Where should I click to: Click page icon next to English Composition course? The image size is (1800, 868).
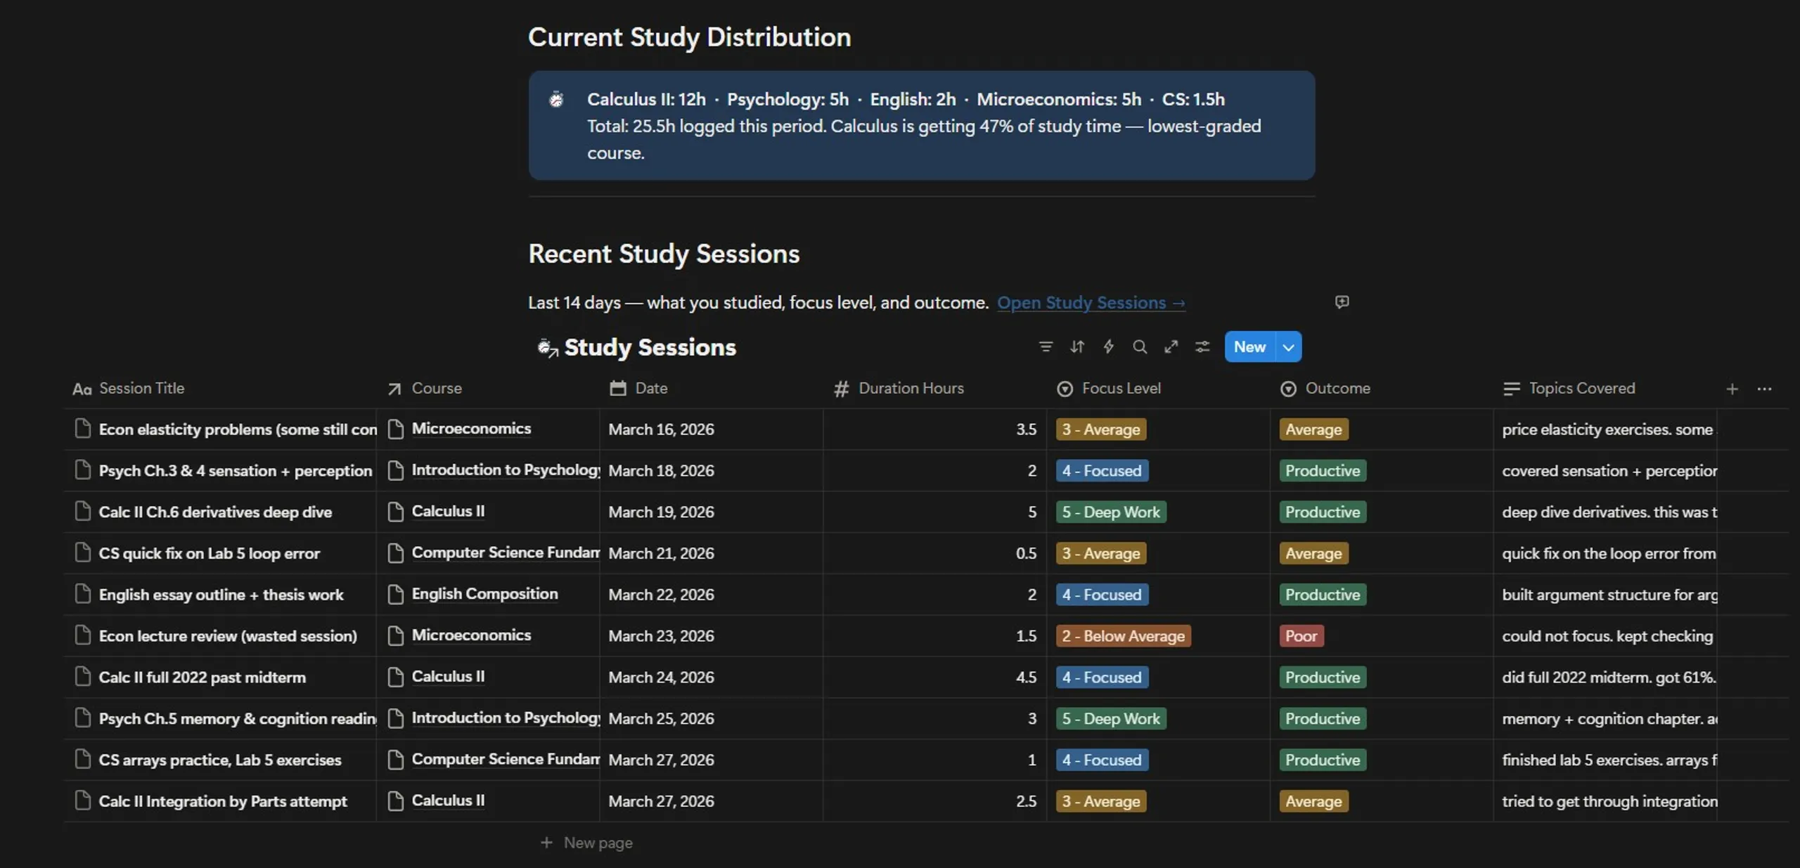(x=396, y=595)
